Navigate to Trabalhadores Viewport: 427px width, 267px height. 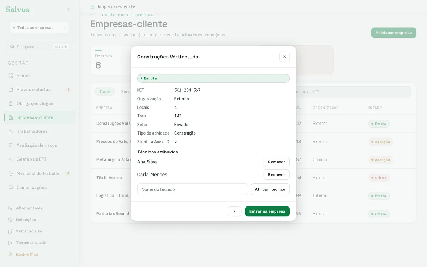(39, 131)
